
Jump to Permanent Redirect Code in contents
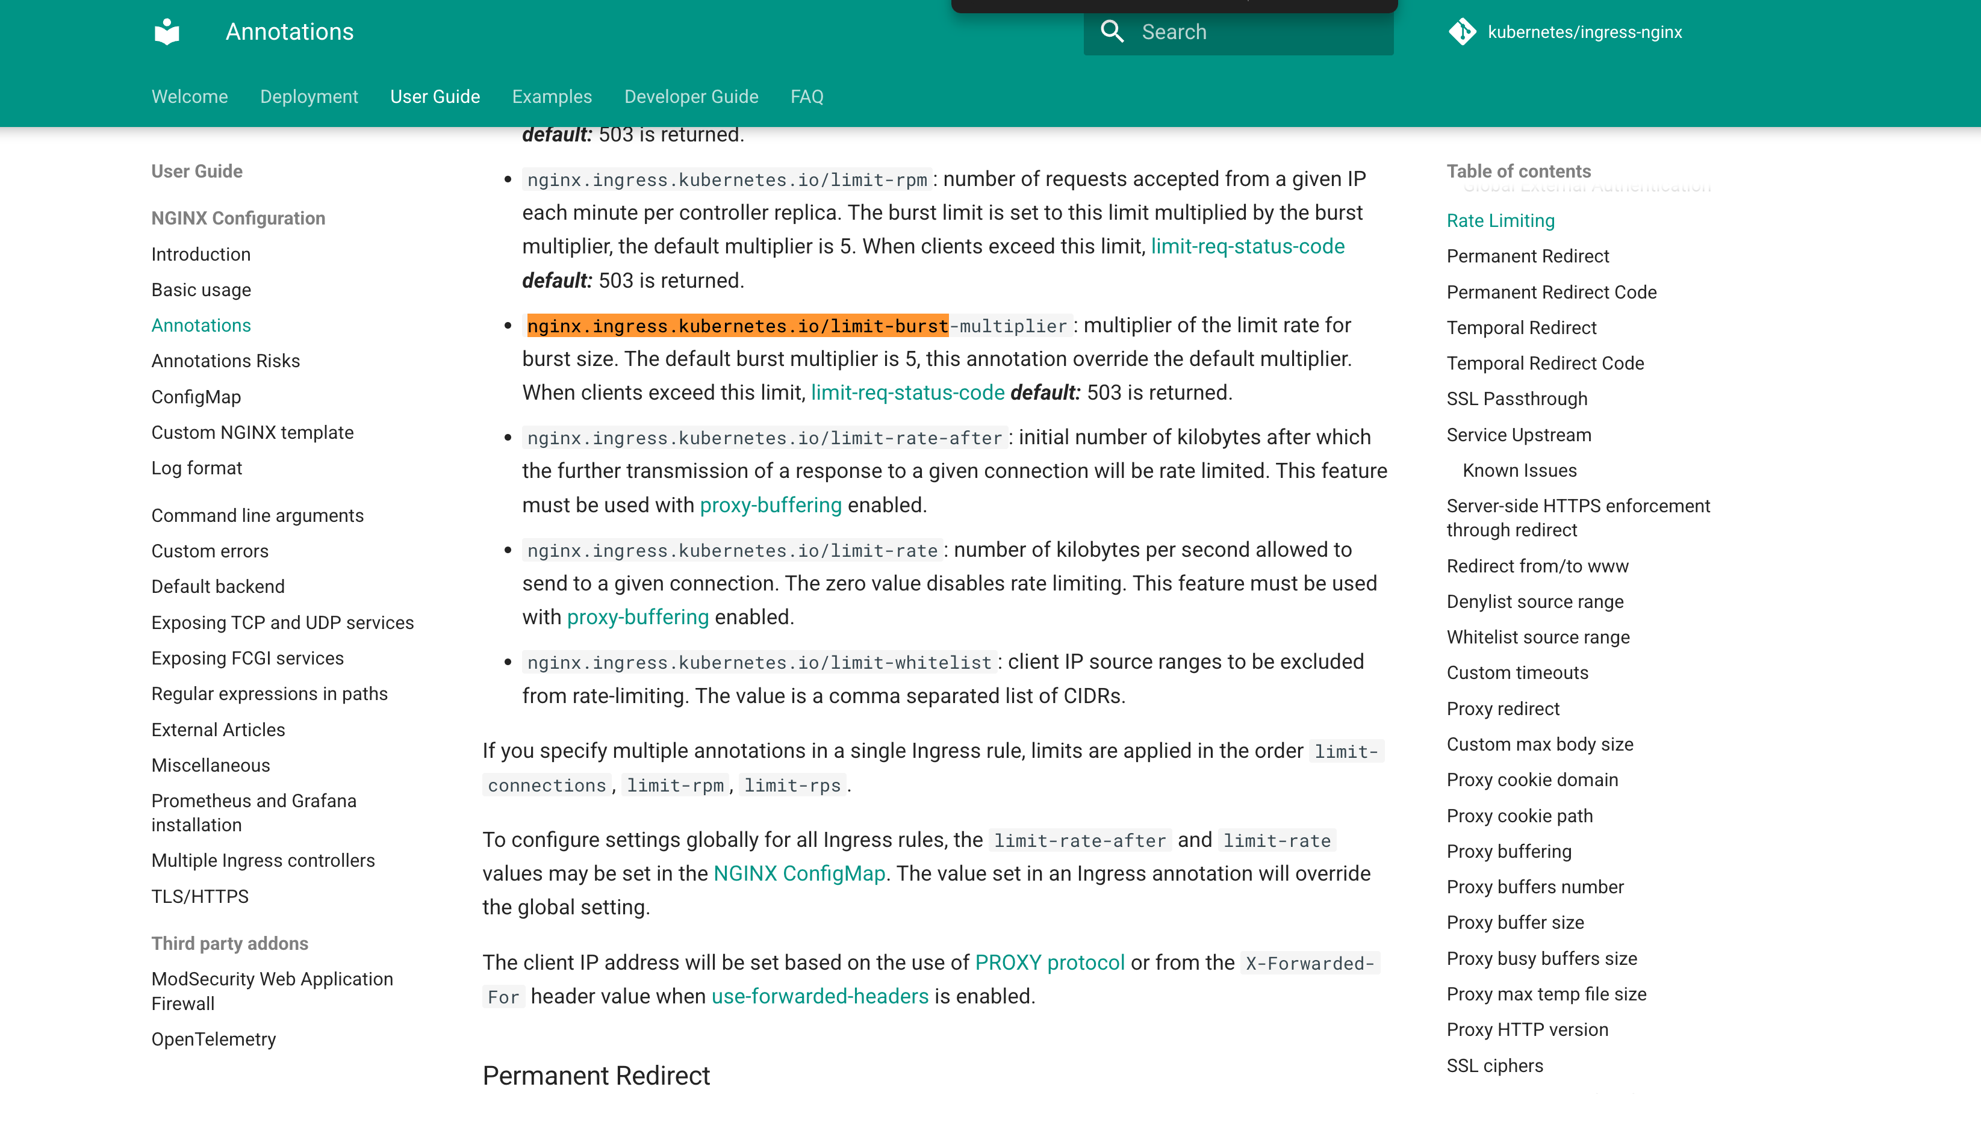point(1551,292)
